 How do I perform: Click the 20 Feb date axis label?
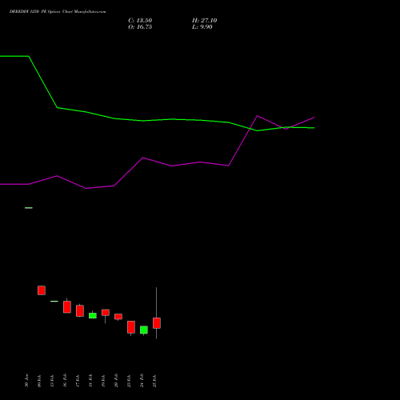116,381
